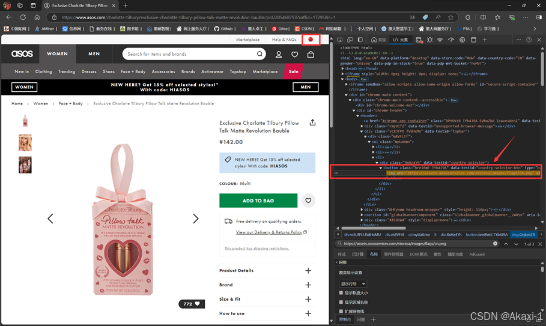Expand the head node in DOM tree
Screen dimensions: 546x326
click(x=342, y=68)
